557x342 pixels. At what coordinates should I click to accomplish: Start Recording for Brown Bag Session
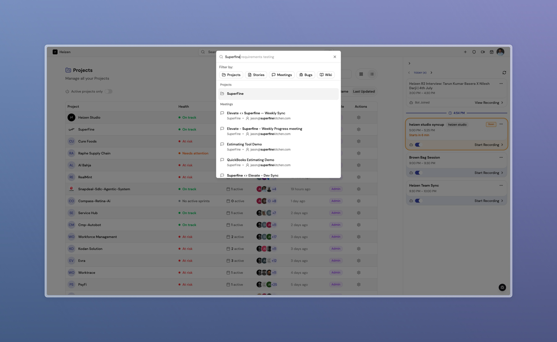point(489,173)
